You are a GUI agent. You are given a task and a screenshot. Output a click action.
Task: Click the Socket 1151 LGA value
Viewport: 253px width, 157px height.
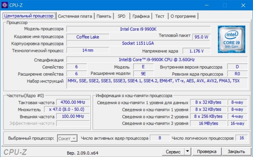coord(138,43)
